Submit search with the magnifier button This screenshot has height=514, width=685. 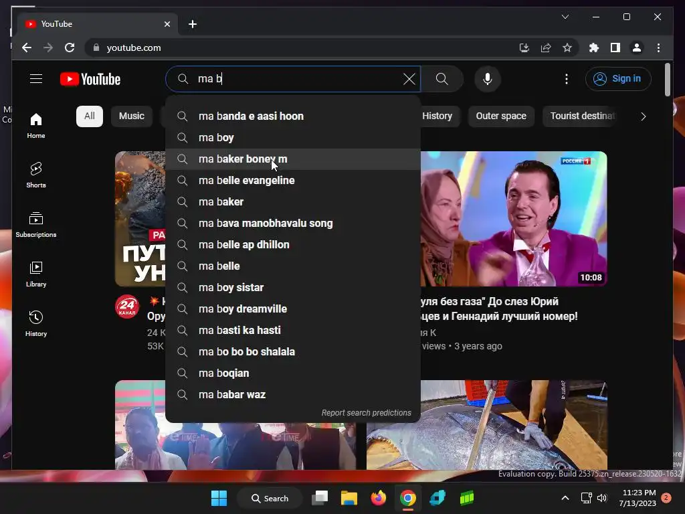442,79
